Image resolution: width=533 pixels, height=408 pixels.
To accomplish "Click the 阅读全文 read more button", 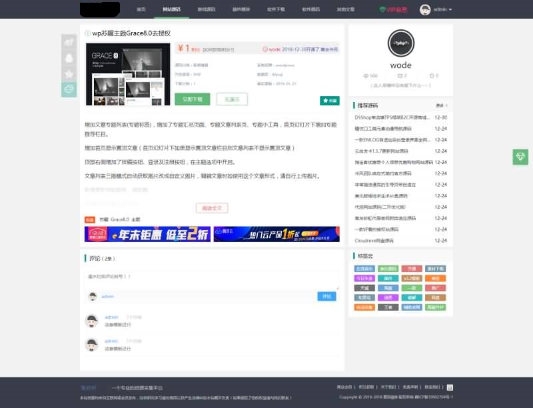I will point(212,208).
